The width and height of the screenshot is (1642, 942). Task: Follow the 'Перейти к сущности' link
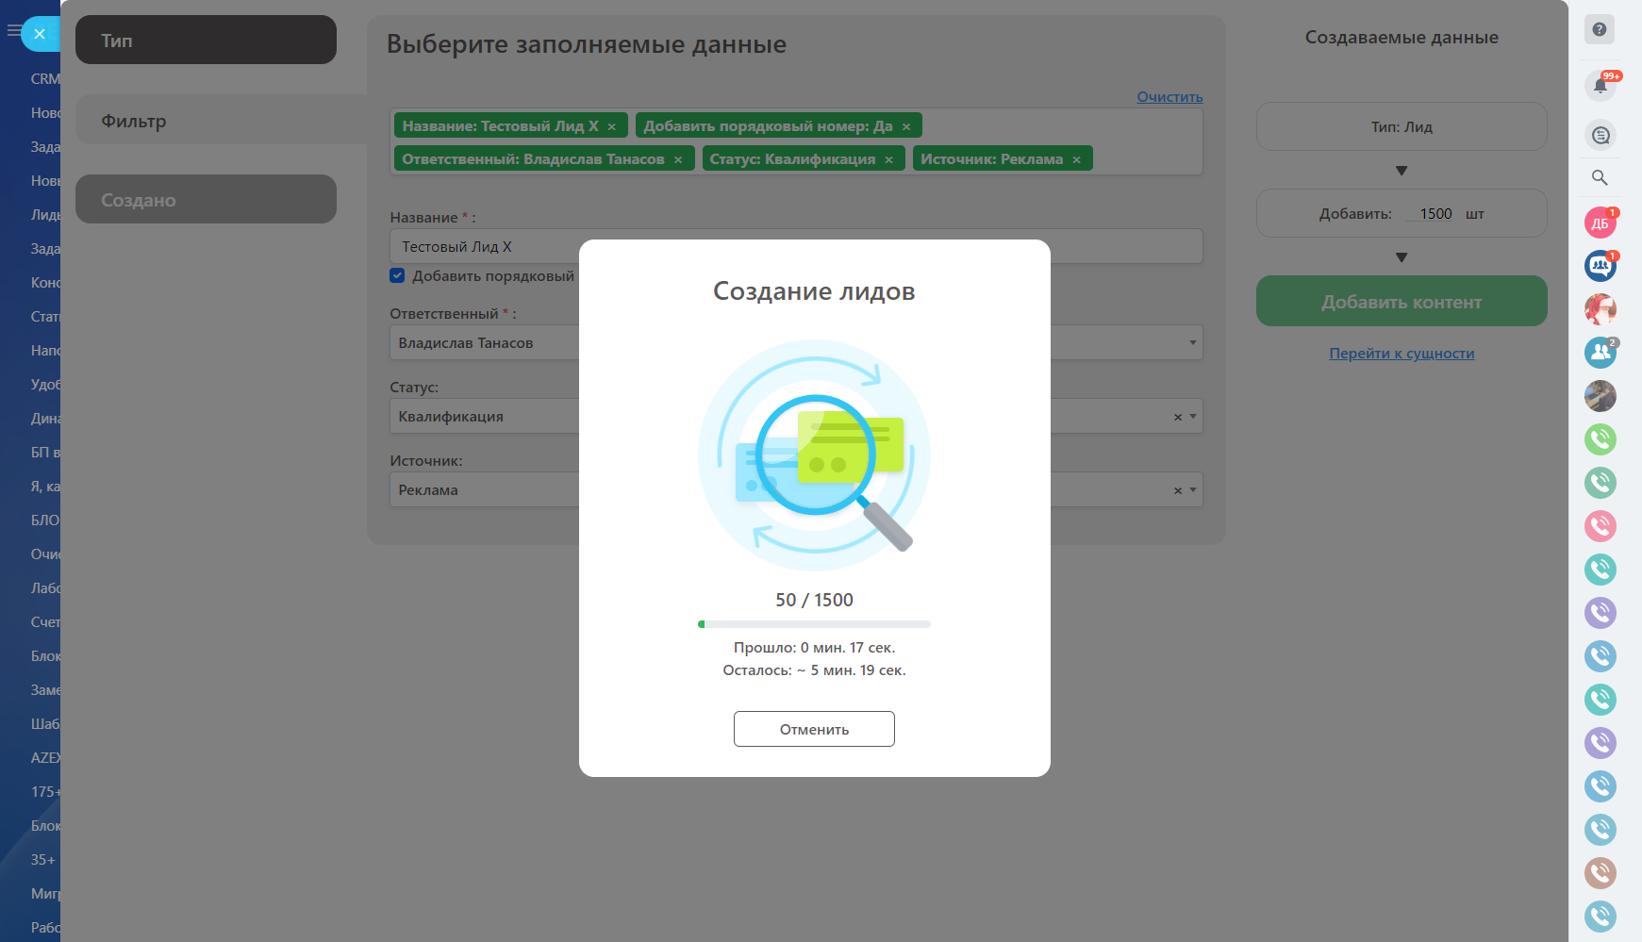coord(1402,354)
